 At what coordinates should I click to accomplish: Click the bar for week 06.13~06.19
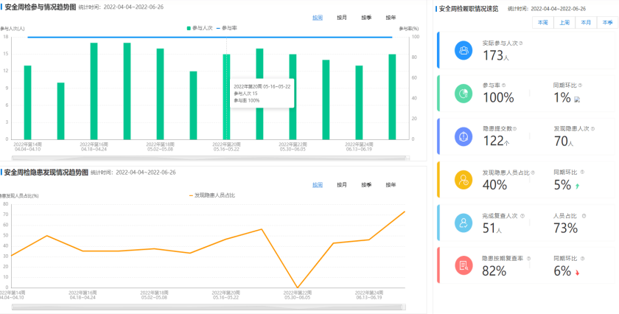tap(359, 102)
